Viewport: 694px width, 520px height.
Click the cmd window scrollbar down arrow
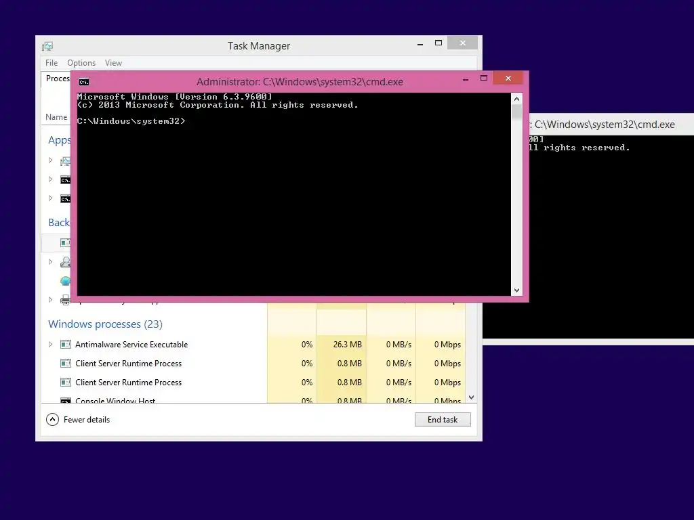pos(516,290)
